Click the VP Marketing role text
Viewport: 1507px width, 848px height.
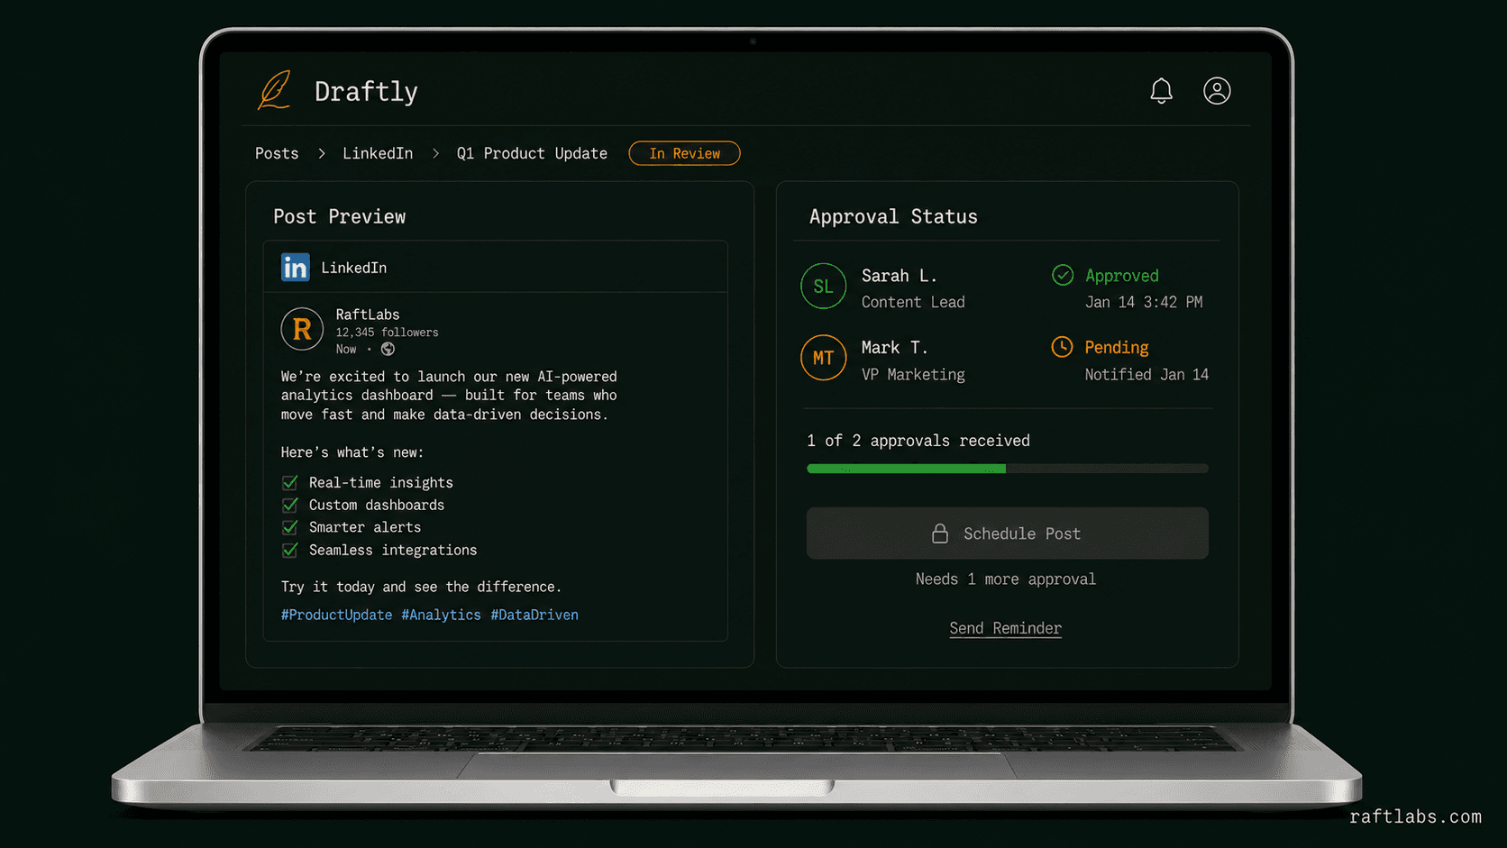point(913,374)
